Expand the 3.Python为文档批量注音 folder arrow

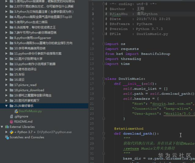pyautogui.click(x=6, y=12)
